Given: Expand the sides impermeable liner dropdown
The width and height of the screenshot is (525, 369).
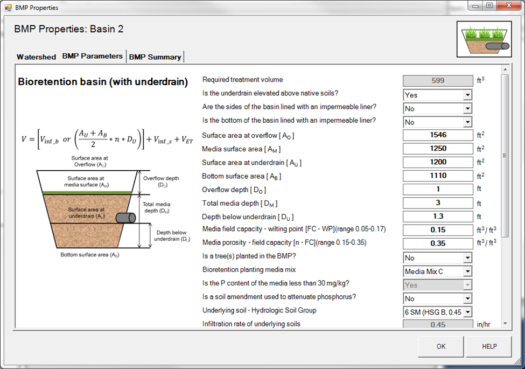Looking at the screenshot, I should click(467, 108).
